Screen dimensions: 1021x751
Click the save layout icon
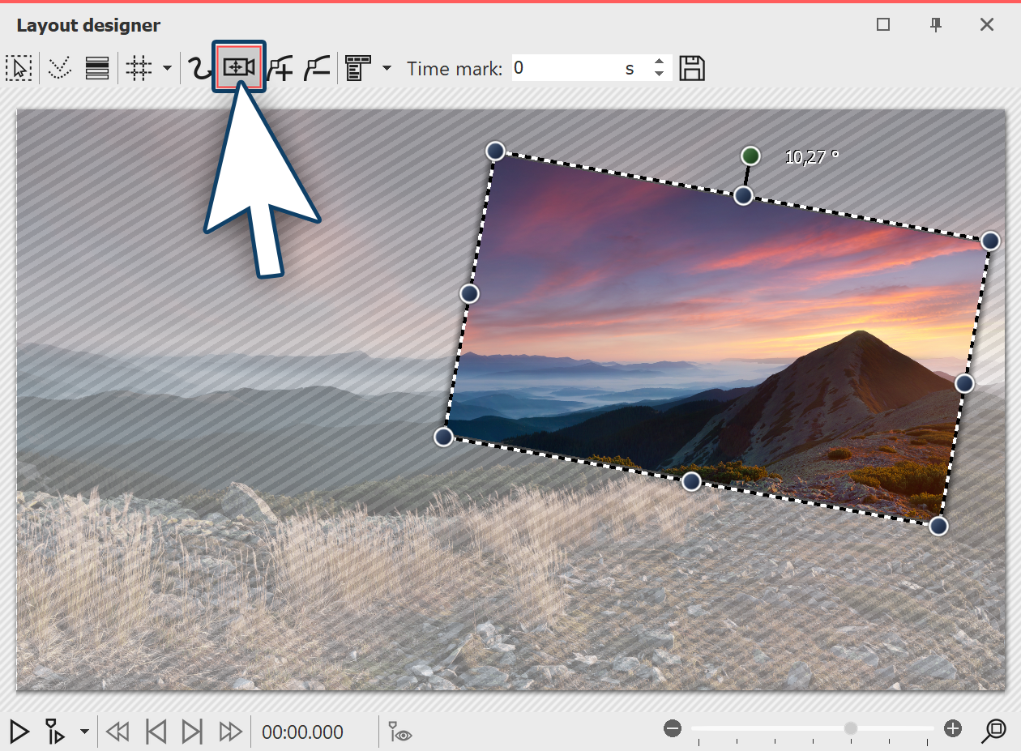click(x=693, y=68)
